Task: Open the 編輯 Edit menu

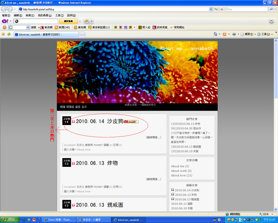Action: pyautogui.click(x=18, y=15)
